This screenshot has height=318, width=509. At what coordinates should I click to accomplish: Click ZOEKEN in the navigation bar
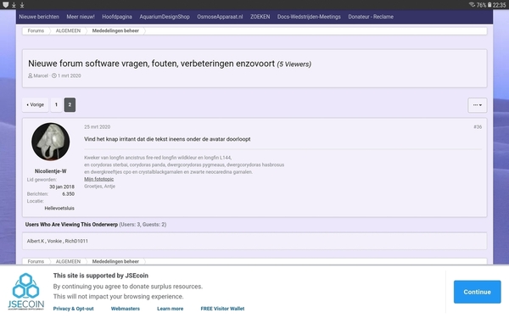[x=260, y=17]
